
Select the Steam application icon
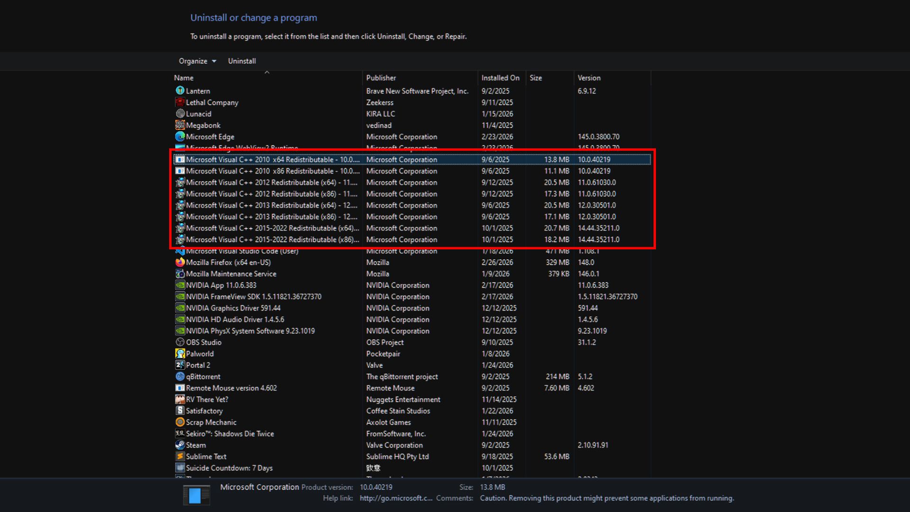181,445
